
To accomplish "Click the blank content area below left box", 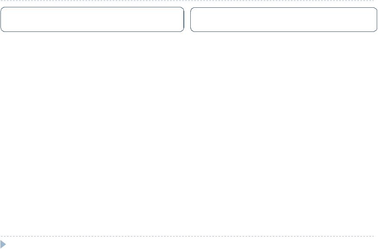I will [92, 129].
